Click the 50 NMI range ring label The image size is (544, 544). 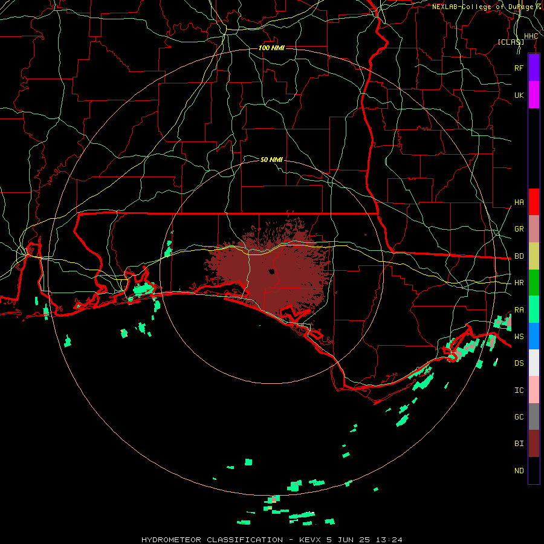(271, 160)
